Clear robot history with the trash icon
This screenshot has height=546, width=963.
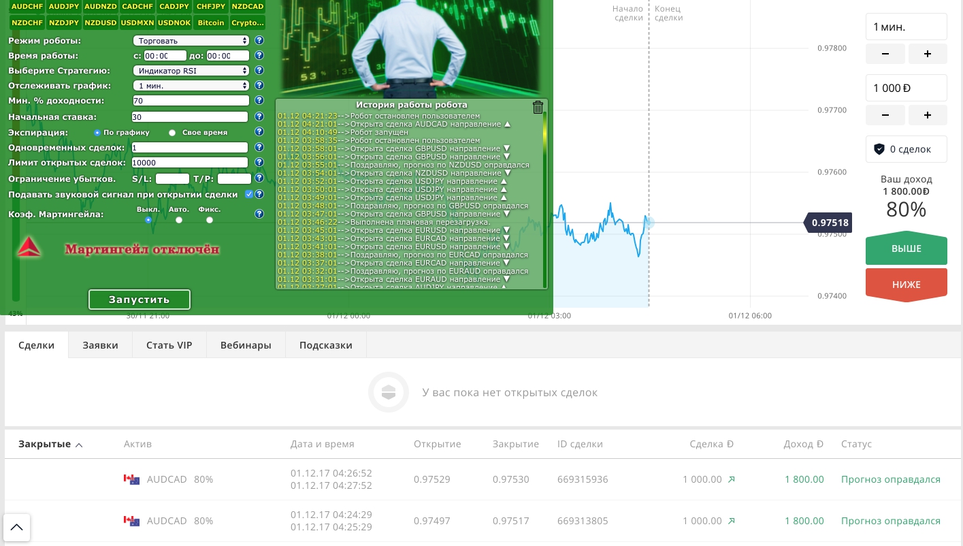pyautogui.click(x=538, y=107)
